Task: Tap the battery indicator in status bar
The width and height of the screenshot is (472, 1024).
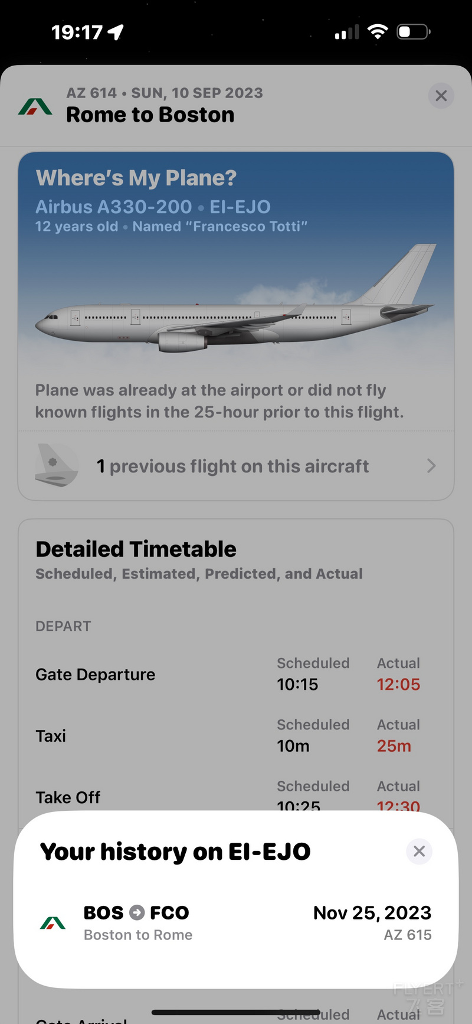Action: pyautogui.click(x=414, y=31)
